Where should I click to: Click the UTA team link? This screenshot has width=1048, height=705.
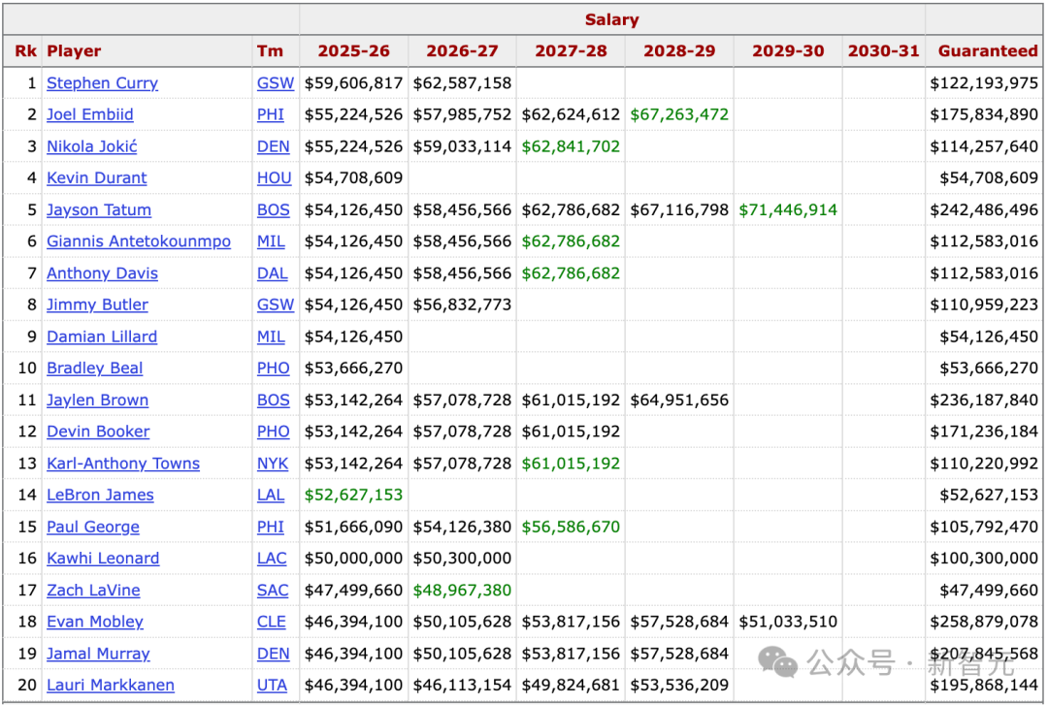coord(272,685)
